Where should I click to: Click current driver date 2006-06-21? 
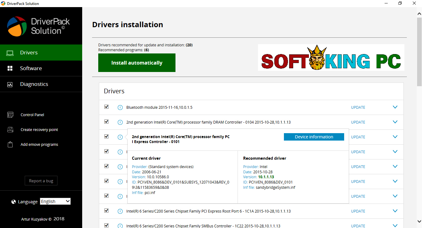point(152,172)
